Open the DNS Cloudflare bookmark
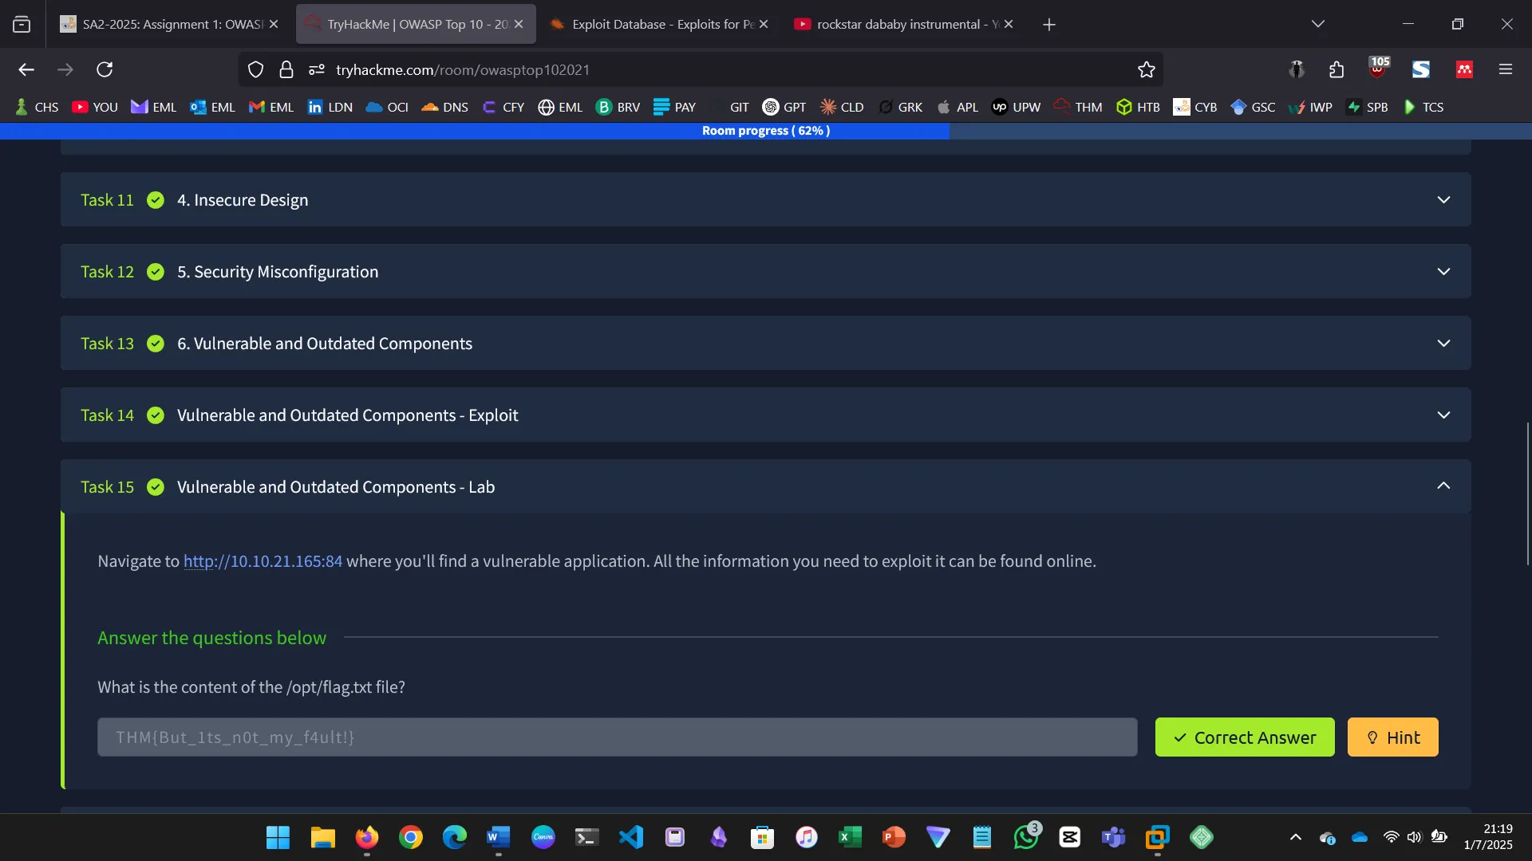The height and width of the screenshot is (861, 1532). coord(444,107)
